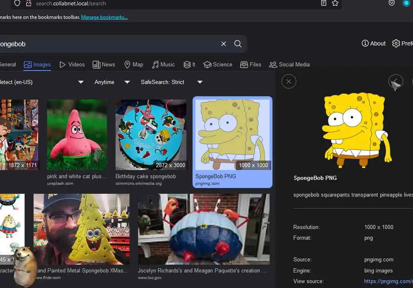The width and height of the screenshot is (413, 288).
Task: Click the 'SpongeBob PNG' detail title
Action: pos(315,178)
